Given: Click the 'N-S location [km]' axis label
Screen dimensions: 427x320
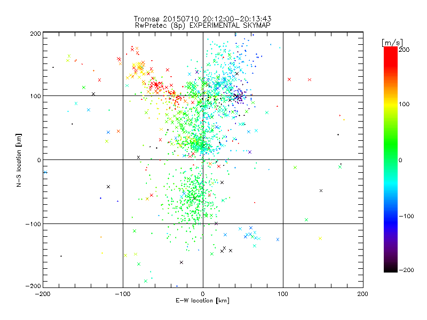Looking at the screenshot, I should [x=19, y=160].
